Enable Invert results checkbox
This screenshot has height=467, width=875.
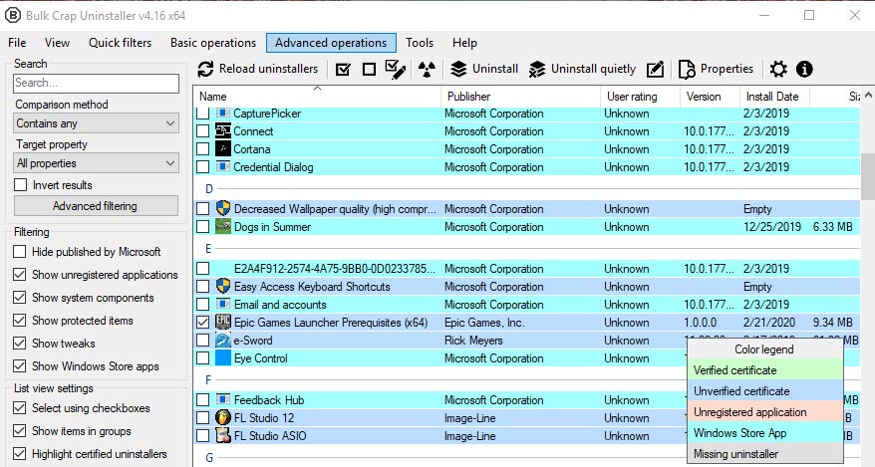click(x=21, y=184)
